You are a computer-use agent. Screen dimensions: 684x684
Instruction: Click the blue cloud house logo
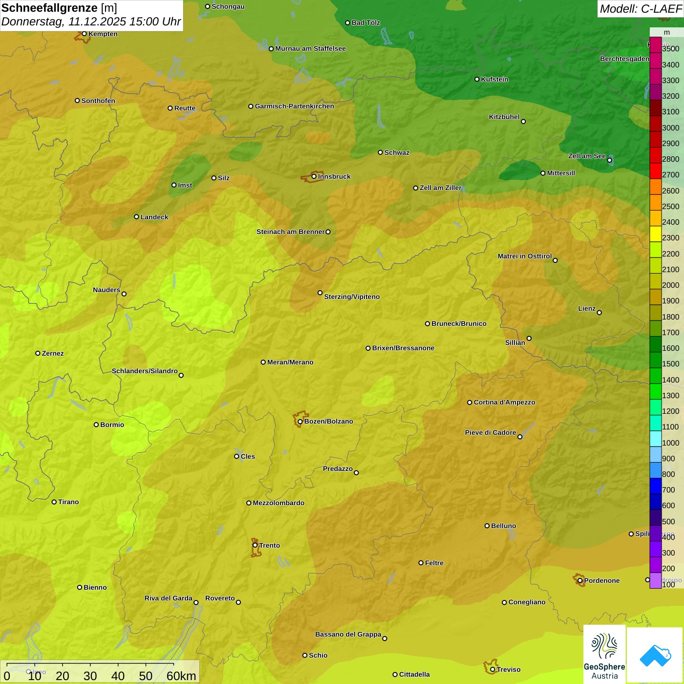pyautogui.click(x=655, y=655)
